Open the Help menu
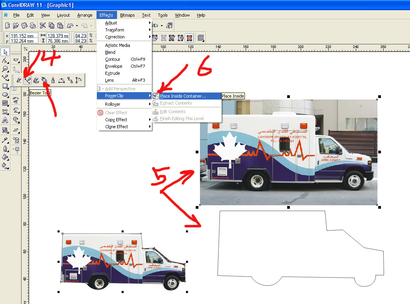The image size is (410, 304). tap(201, 15)
